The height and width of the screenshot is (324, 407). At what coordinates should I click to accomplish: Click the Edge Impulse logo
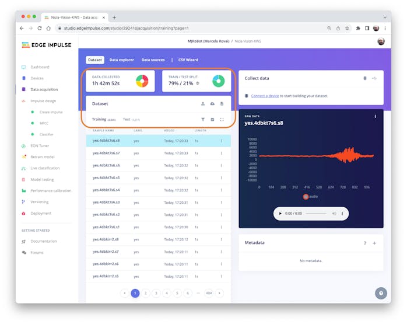point(47,45)
